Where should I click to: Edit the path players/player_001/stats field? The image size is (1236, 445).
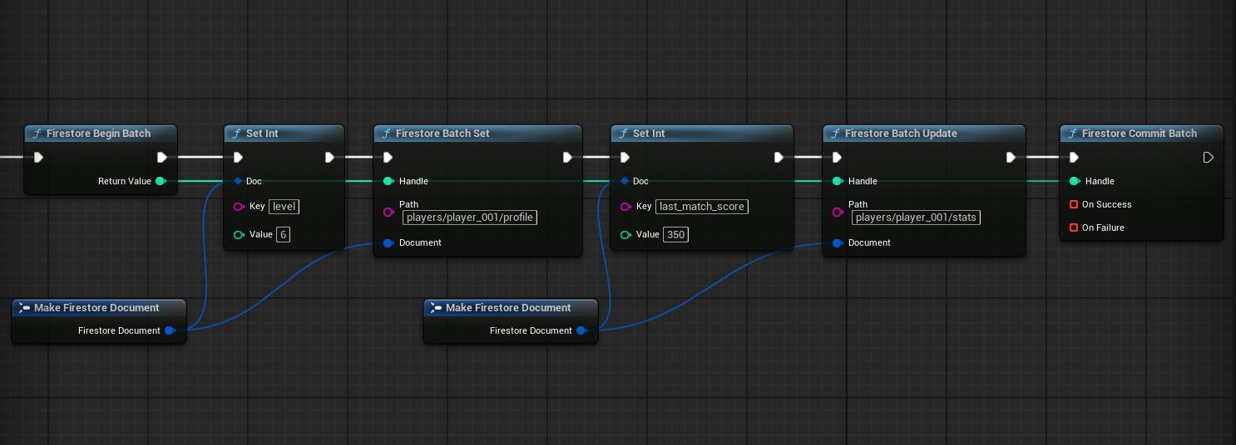916,218
